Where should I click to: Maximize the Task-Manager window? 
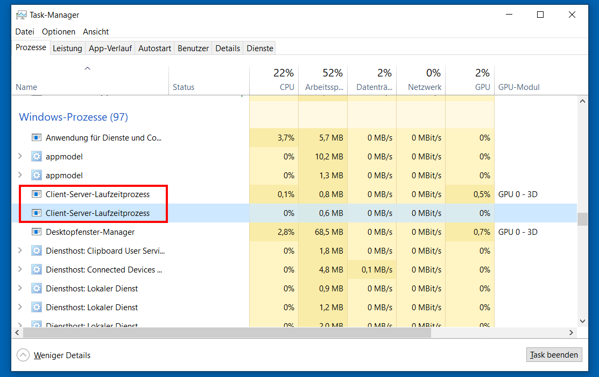(540, 15)
